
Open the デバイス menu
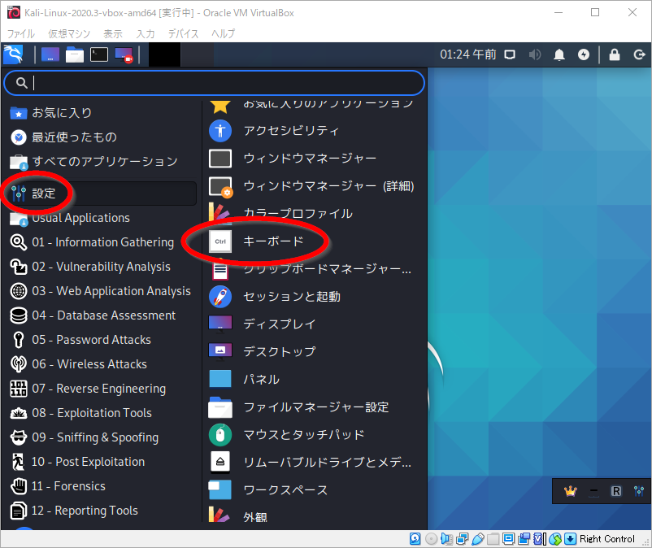(x=183, y=33)
